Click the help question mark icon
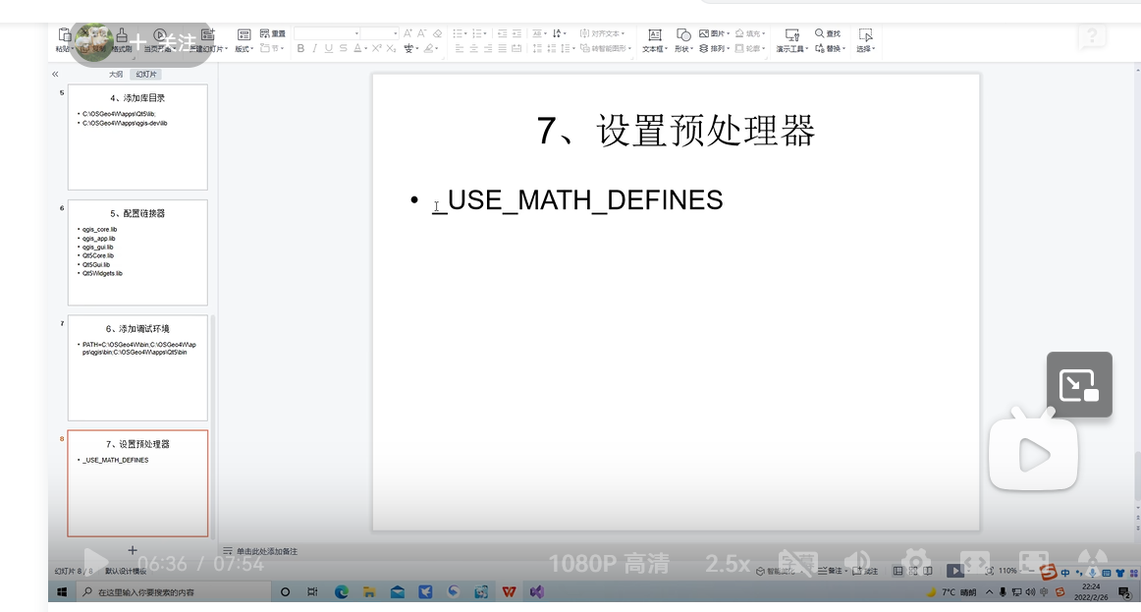This screenshot has height=612, width=1141. pos(1092,35)
